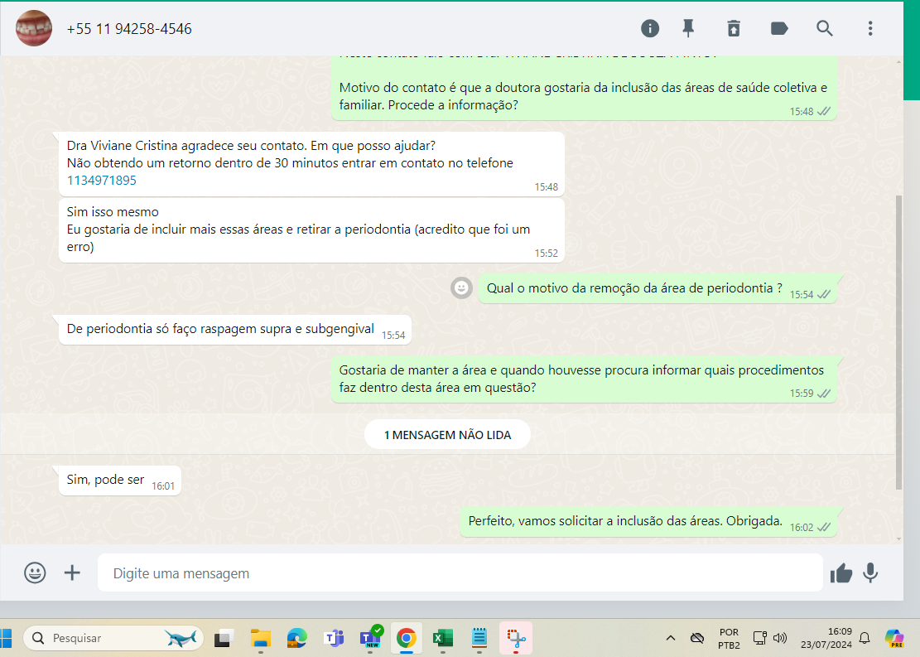Open the phone link 1134971895

pyautogui.click(x=102, y=181)
